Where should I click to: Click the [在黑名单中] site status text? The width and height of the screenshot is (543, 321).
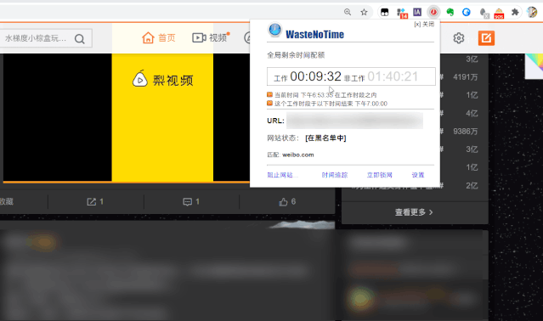pos(325,138)
